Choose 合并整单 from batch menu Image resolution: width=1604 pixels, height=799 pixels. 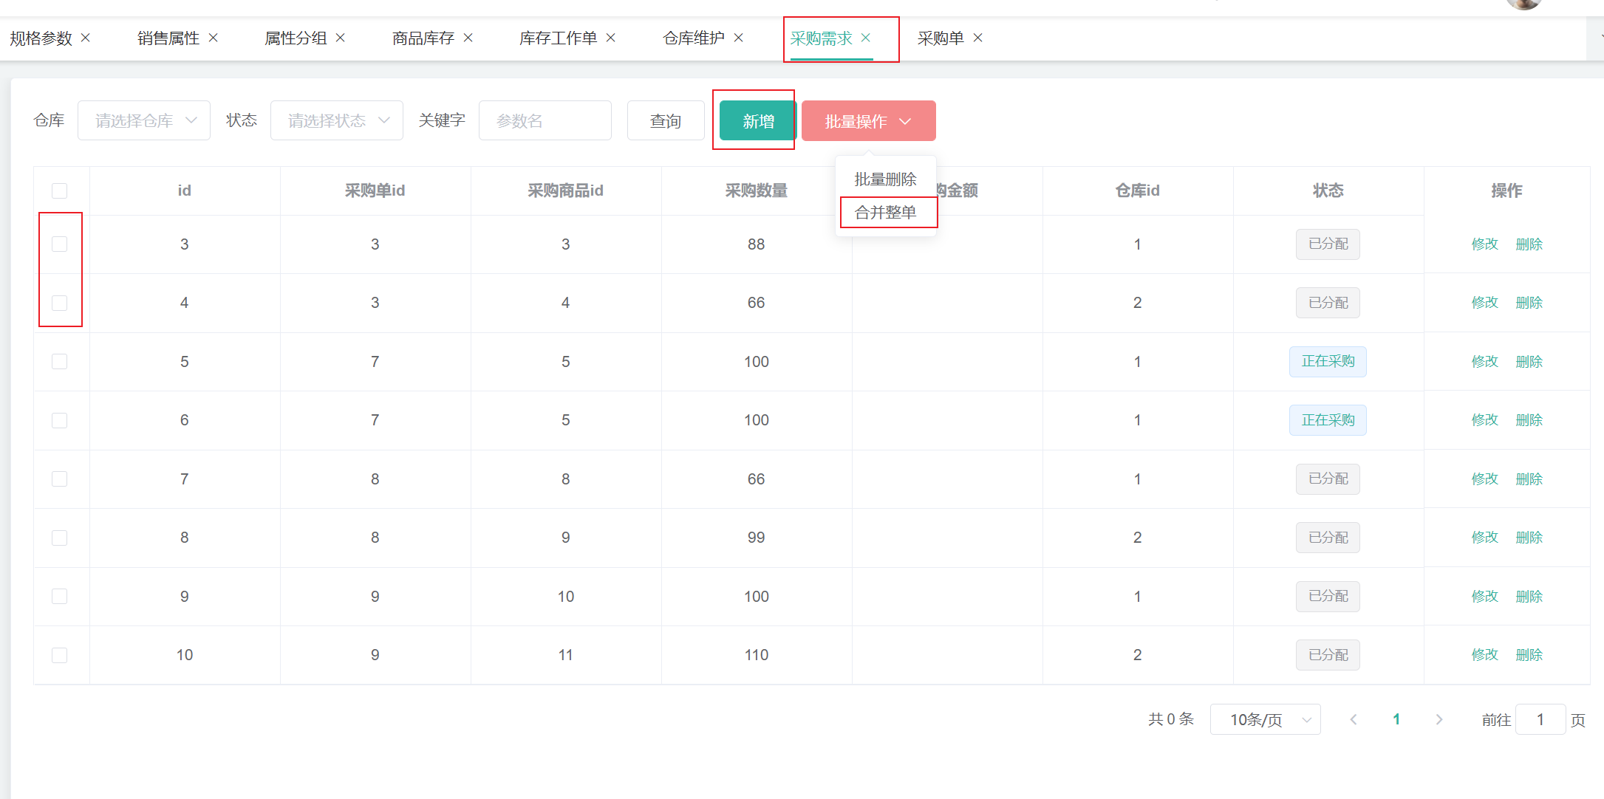coord(886,213)
